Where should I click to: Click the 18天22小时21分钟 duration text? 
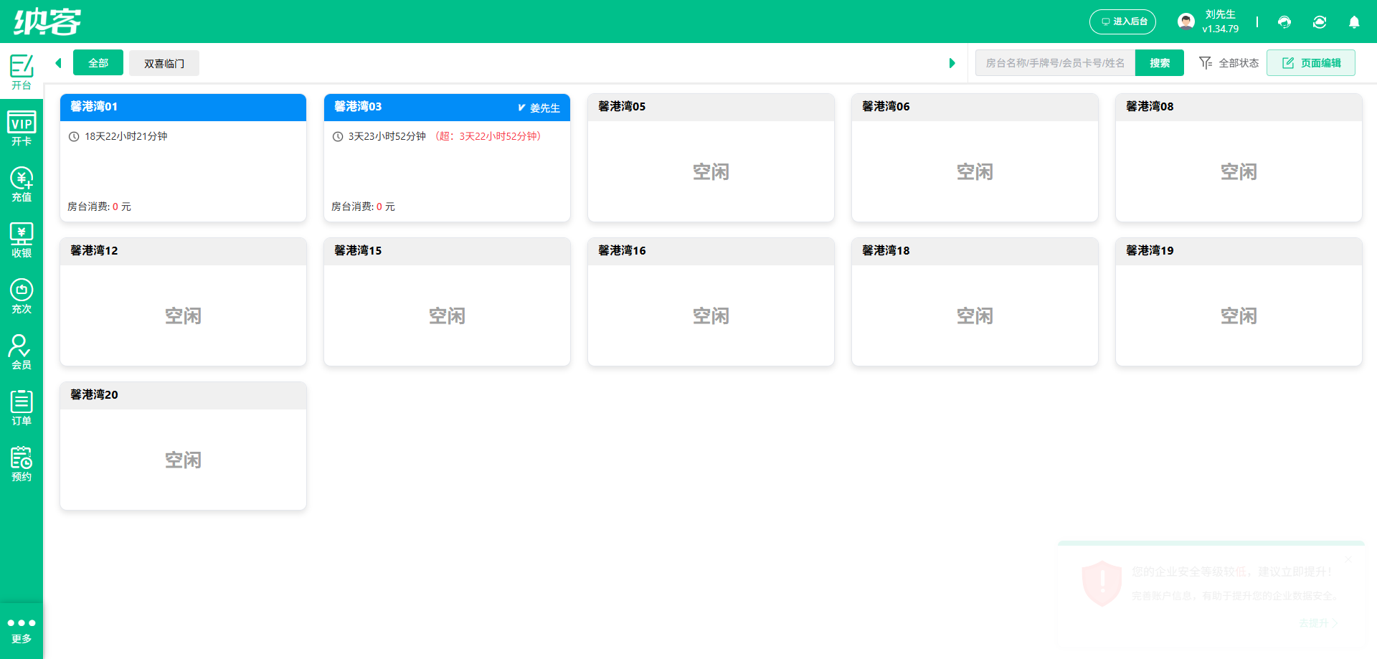(126, 136)
